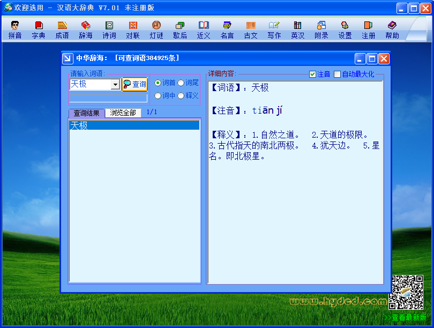Open the 帮助 help book icon
This screenshot has width=434, height=328.
click(392, 30)
